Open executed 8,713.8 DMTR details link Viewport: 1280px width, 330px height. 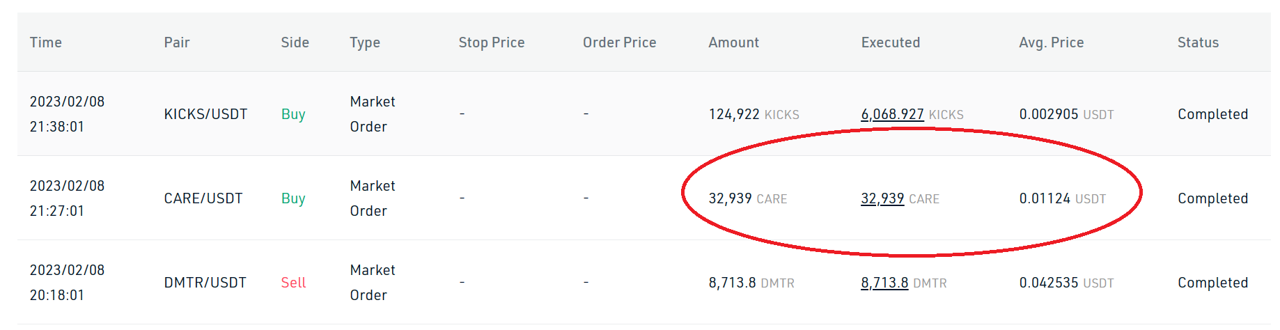click(x=884, y=283)
